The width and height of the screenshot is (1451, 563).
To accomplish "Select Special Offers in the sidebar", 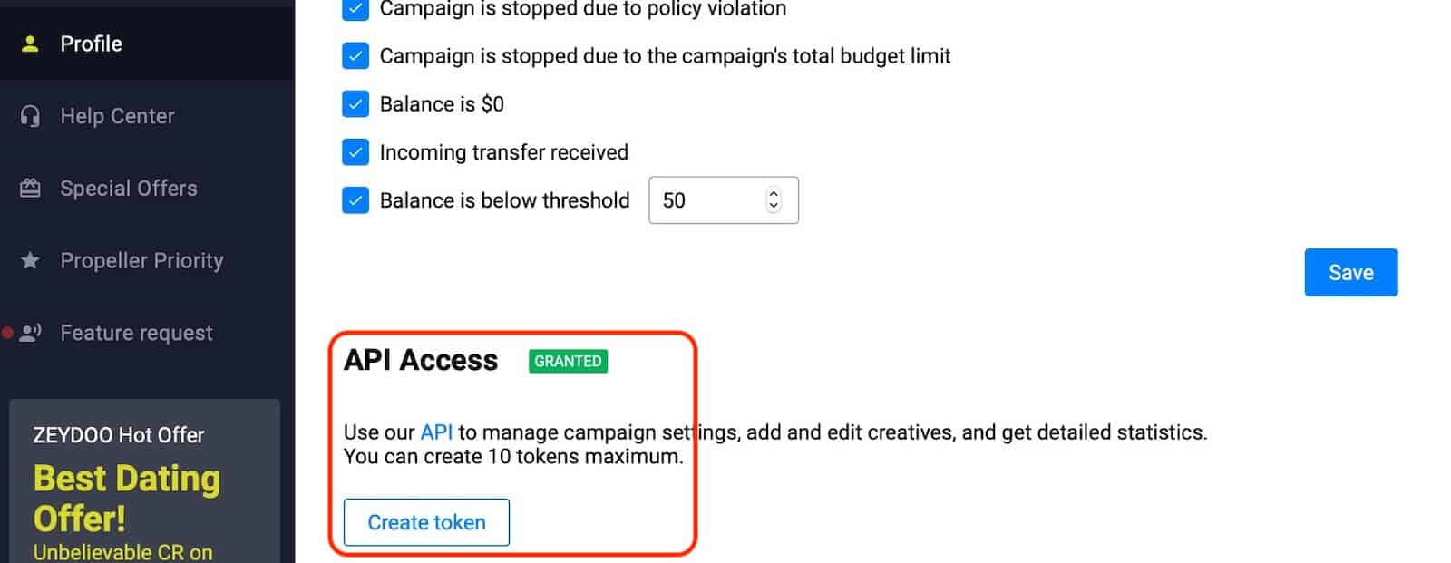I will [x=129, y=188].
